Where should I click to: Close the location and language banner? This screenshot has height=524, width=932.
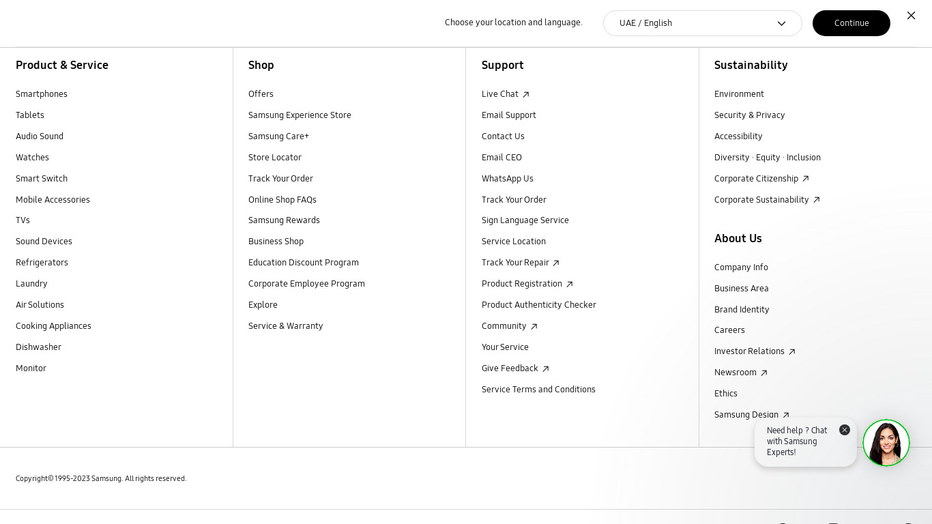pyautogui.click(x=911, y=15)
